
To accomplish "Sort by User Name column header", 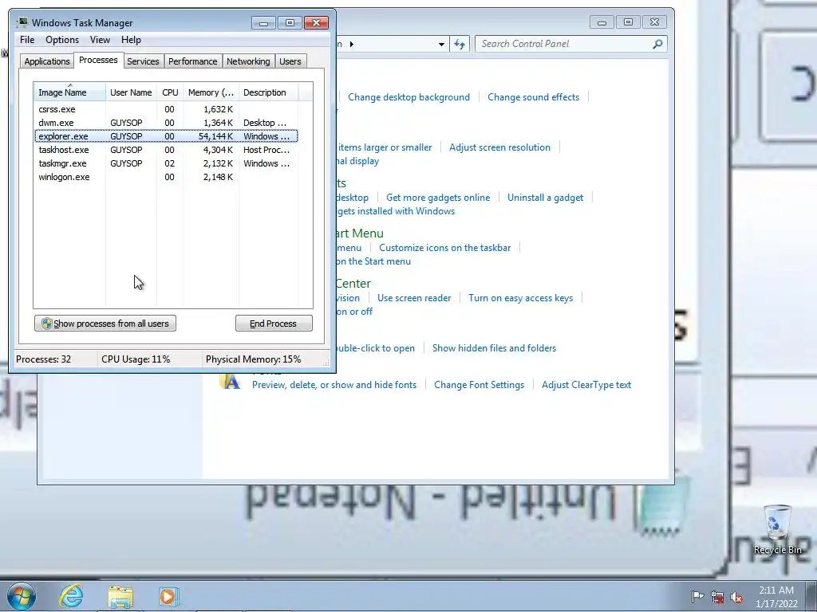I will tap(131, 92).
